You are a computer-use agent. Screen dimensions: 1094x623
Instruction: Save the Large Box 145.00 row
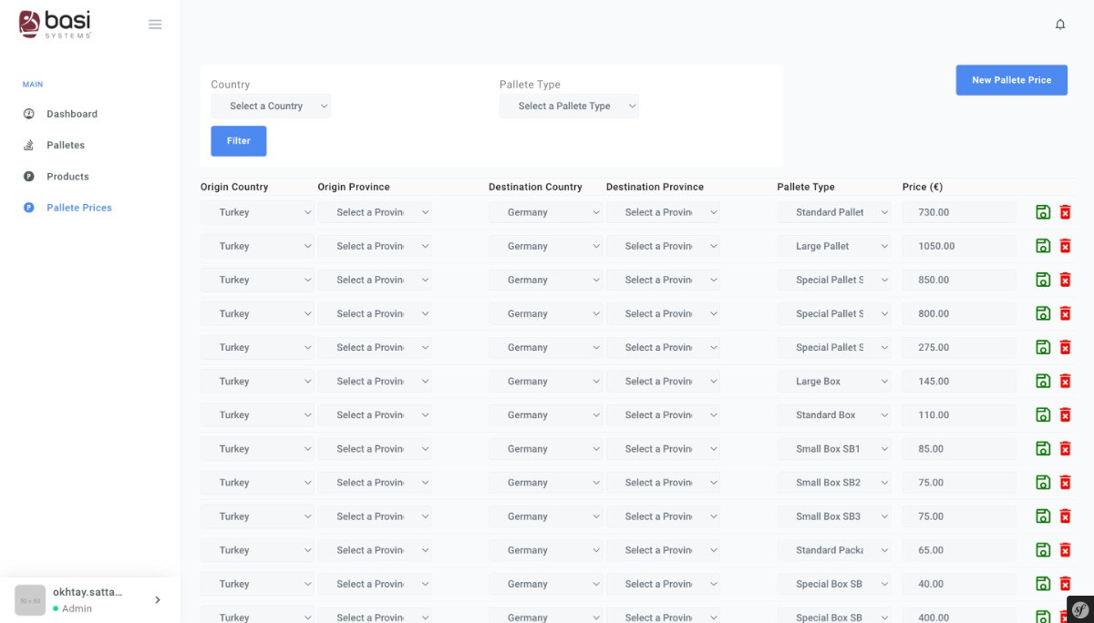[x=1043, y=382]
